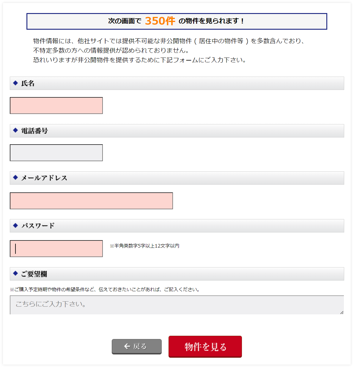Click the resize handle of the comments textarea
Screen dimensions: 354x369
coord(342,312)
